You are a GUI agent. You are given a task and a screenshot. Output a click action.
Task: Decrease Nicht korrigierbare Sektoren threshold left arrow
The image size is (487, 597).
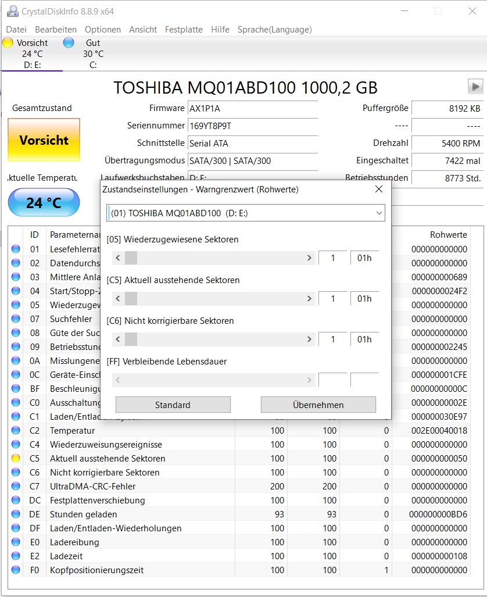[x=117, y=339]
